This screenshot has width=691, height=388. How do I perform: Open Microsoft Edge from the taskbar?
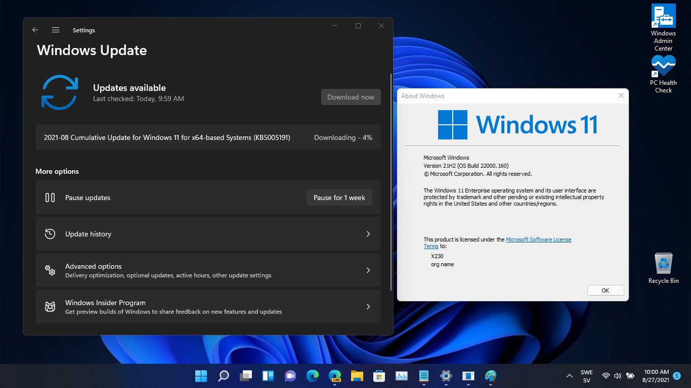(312, 376)
